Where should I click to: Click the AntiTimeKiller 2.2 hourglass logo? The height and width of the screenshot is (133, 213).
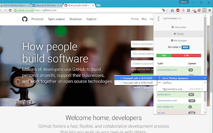click(x=158, y=19)
